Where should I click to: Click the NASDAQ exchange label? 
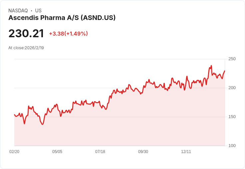(x=18, y=11)
